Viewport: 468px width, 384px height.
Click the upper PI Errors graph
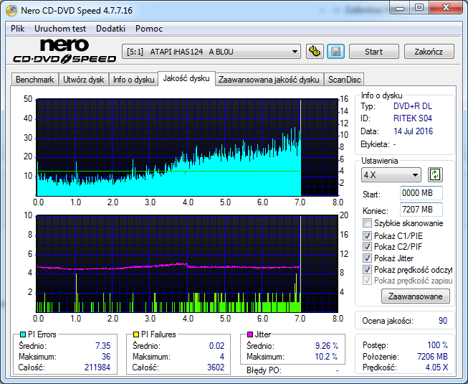click(187, 148)
